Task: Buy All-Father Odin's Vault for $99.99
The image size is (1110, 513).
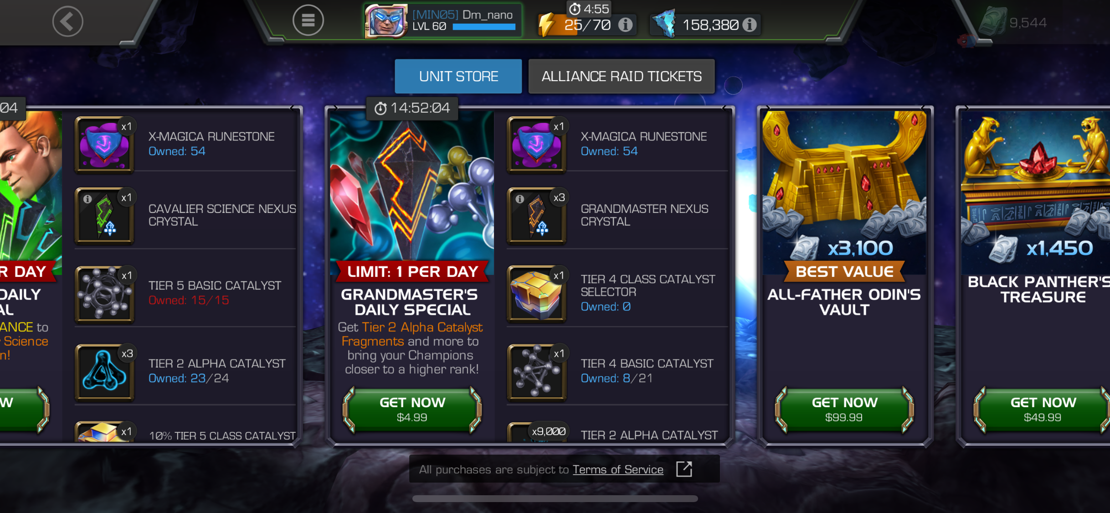Action: click(x=844, y=409)
